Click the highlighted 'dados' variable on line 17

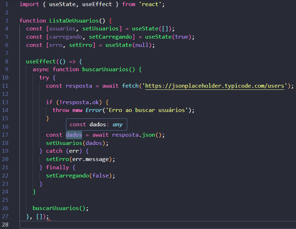point(74,135)
